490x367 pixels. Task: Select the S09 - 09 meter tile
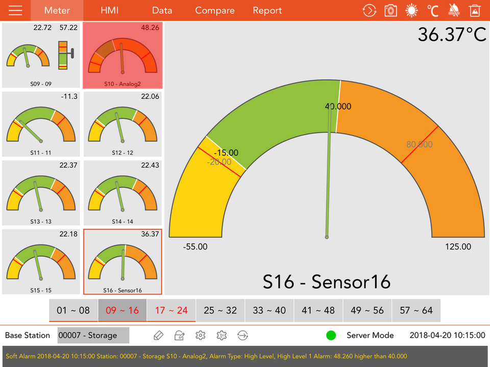point(41,55)
